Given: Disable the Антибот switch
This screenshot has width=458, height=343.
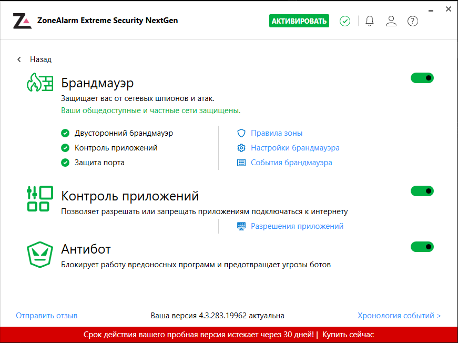Looking at the screenshot, I should click(x=422, y=247).
